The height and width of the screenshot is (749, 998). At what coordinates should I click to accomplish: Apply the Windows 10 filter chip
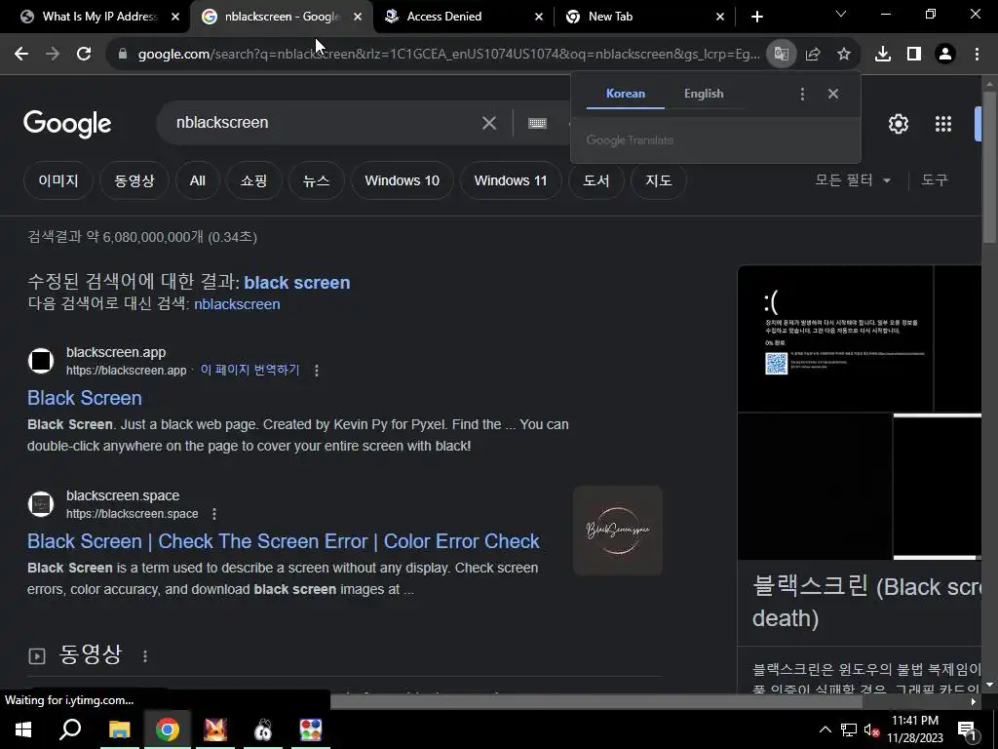[x=403, y=180]
